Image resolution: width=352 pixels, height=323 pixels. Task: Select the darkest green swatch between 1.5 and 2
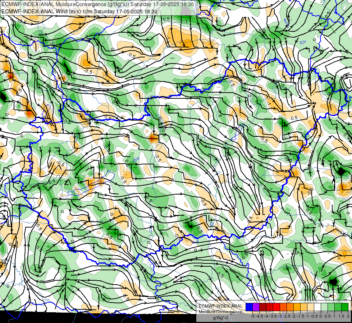(345, 307)
